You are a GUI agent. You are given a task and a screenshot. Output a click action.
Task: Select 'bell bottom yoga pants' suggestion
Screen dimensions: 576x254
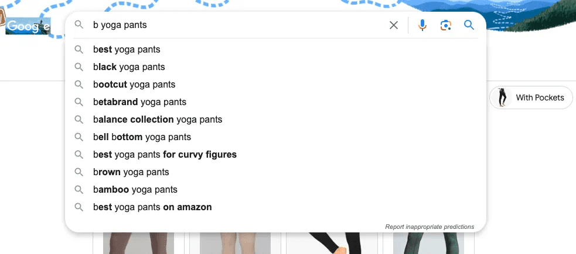142,137
